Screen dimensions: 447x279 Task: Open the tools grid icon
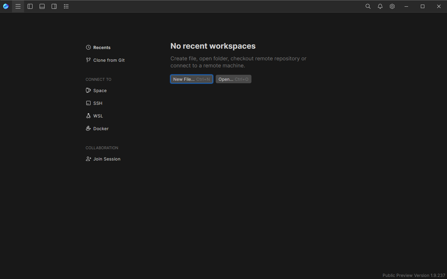click(66, 6)
